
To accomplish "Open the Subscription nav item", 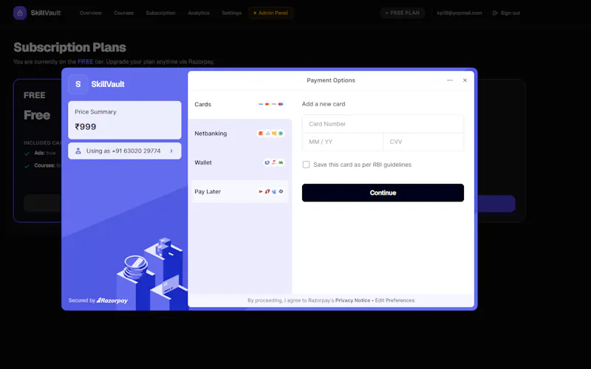I will point(160,13).
